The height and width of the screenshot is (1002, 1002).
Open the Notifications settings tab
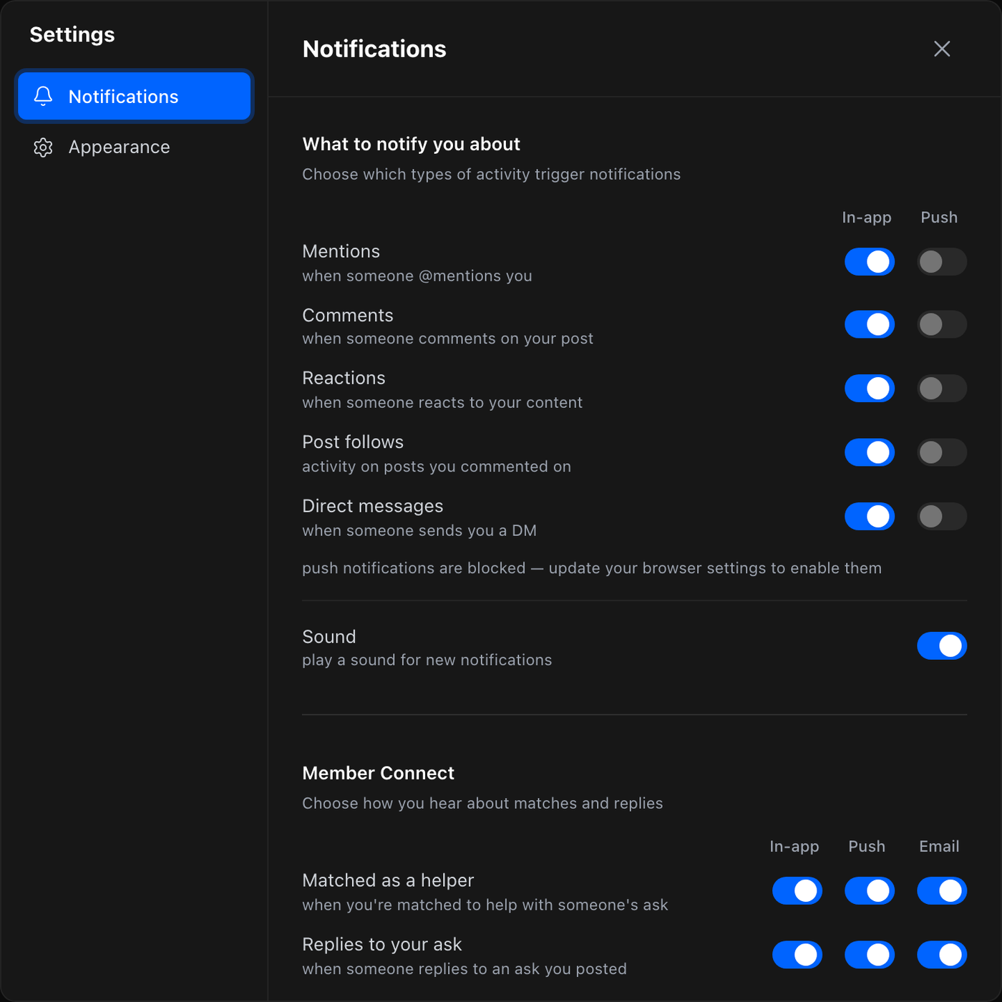[135, 96]
